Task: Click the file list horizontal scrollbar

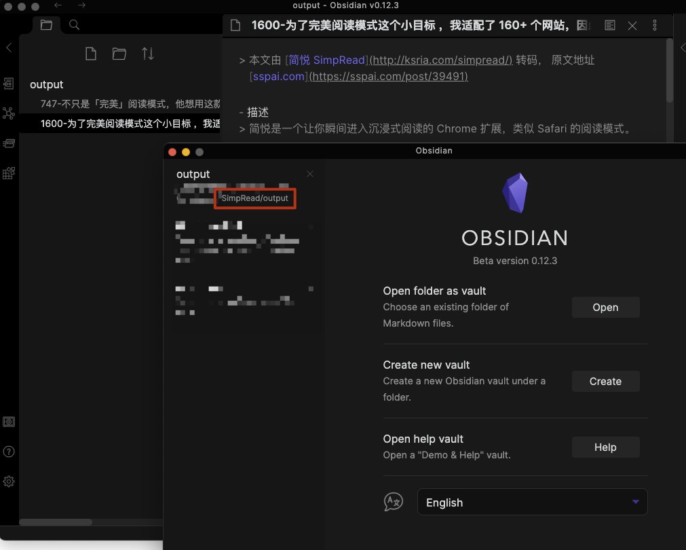Action: (x=56, y=522)
